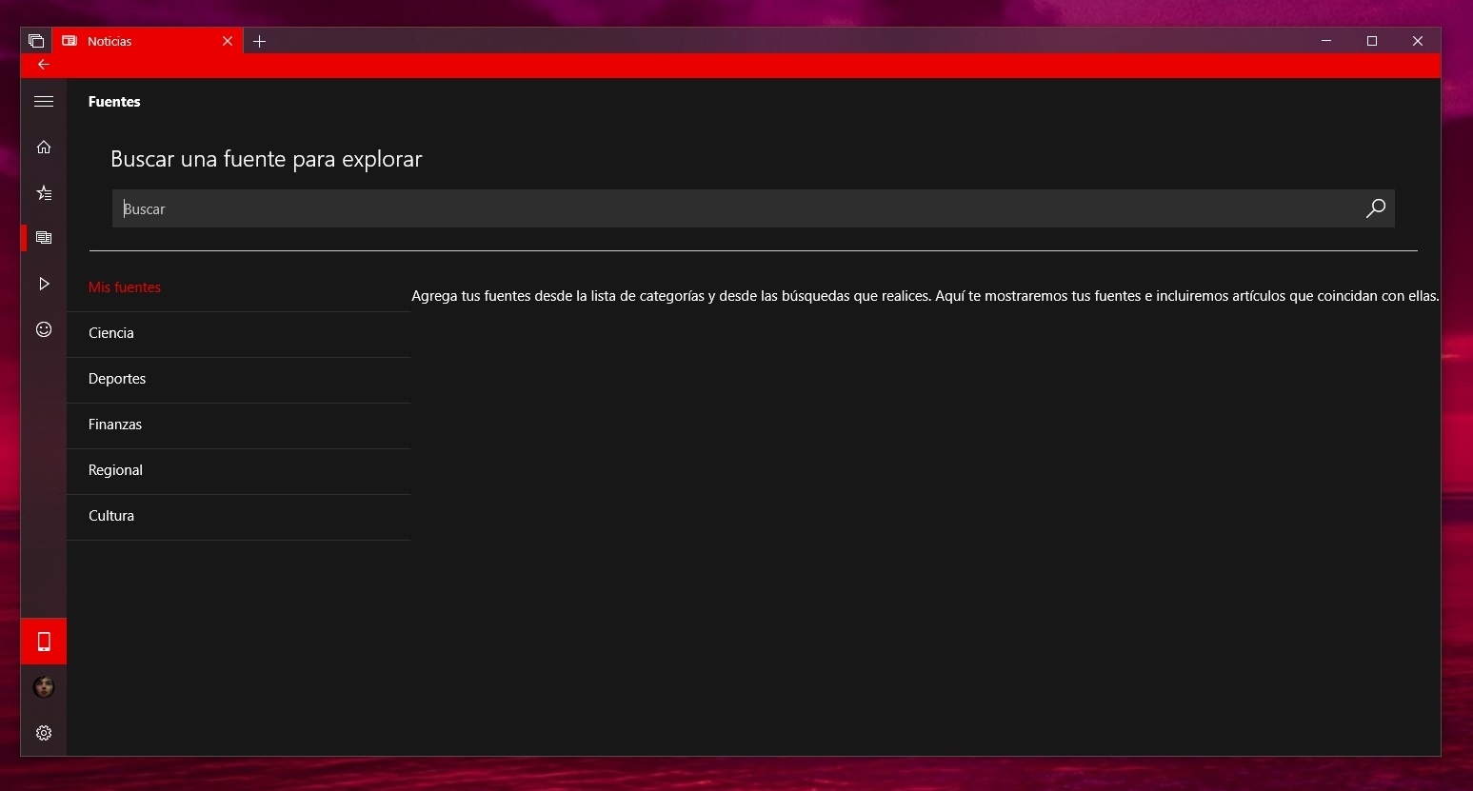The image size is (1473, 791).
Task: Click the send-to-phone icon in sidebar
Action: coord(43,642)
